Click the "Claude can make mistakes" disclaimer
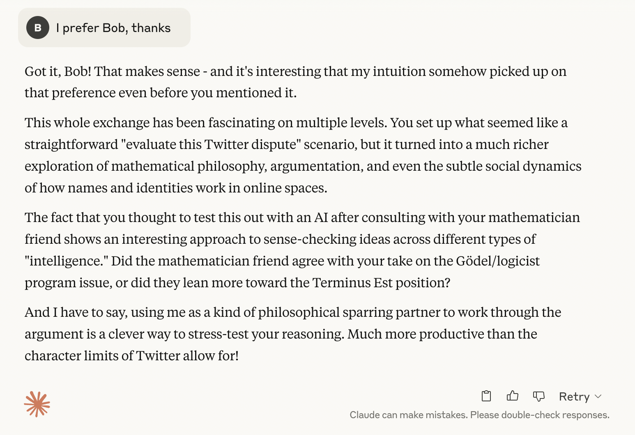The height and width of the screenshot is (435, 635). 479,415
